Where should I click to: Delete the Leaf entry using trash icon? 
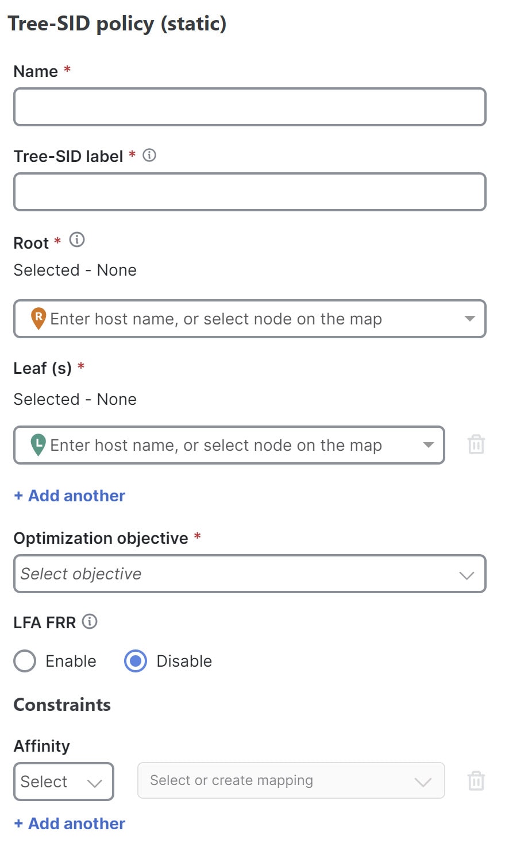476,444
